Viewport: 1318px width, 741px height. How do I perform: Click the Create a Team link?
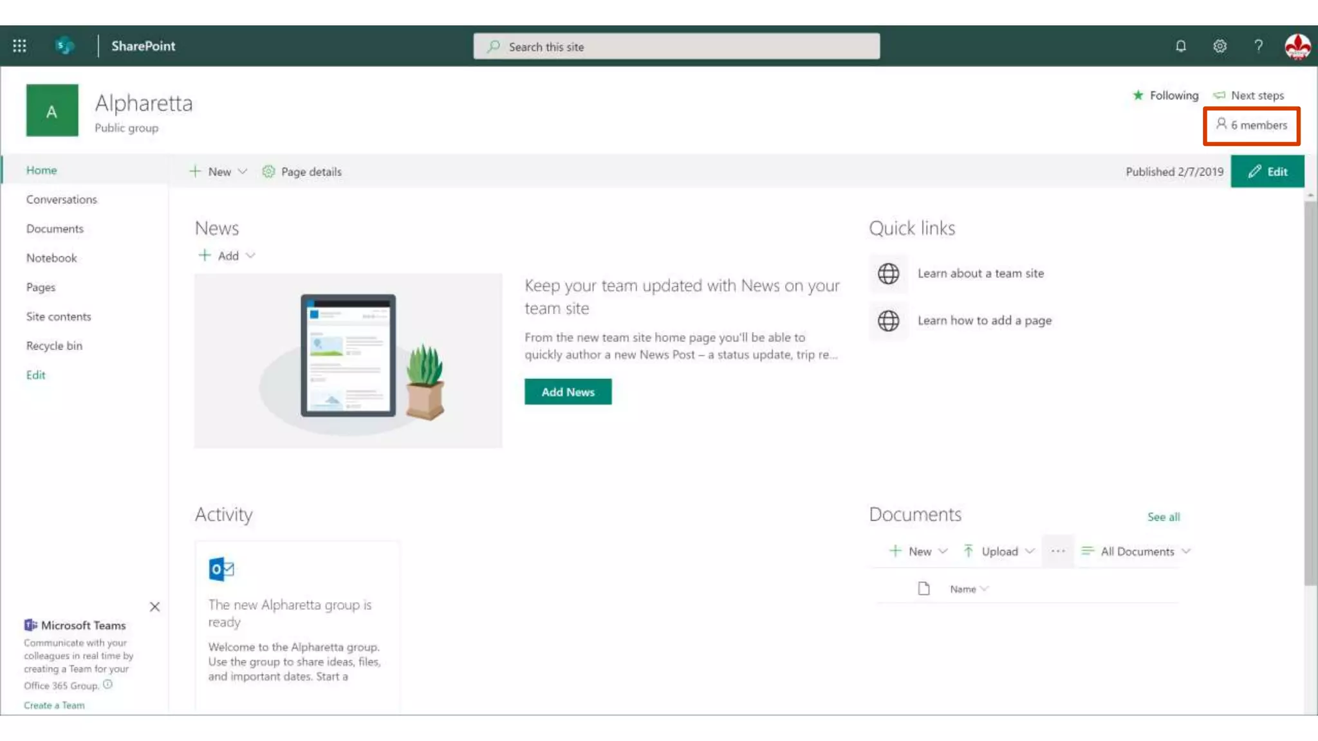54,705
